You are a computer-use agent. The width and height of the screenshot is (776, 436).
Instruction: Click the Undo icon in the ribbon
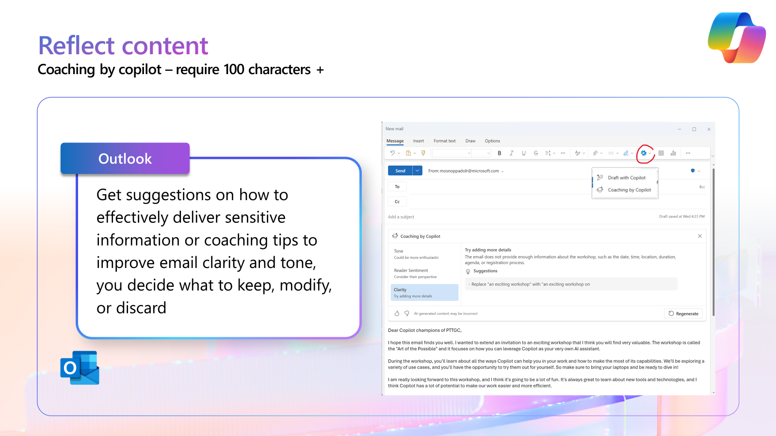392,153
